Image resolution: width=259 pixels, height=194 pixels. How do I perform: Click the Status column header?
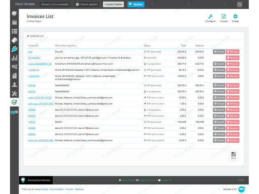tap(147, 46)
